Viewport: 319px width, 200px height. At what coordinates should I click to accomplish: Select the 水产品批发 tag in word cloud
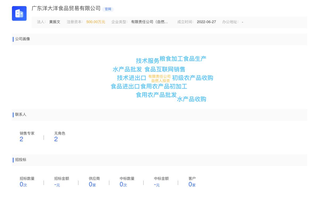[126, 69]
